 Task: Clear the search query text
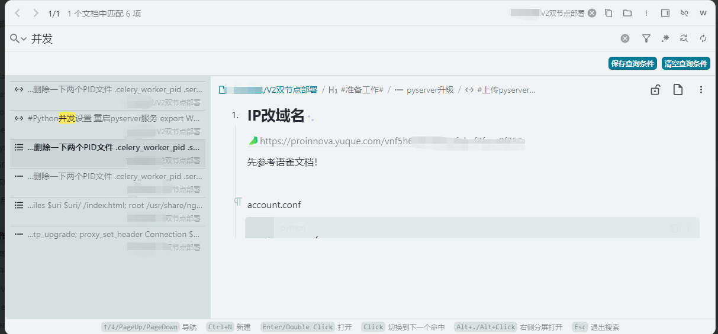(x=625, y=38)
